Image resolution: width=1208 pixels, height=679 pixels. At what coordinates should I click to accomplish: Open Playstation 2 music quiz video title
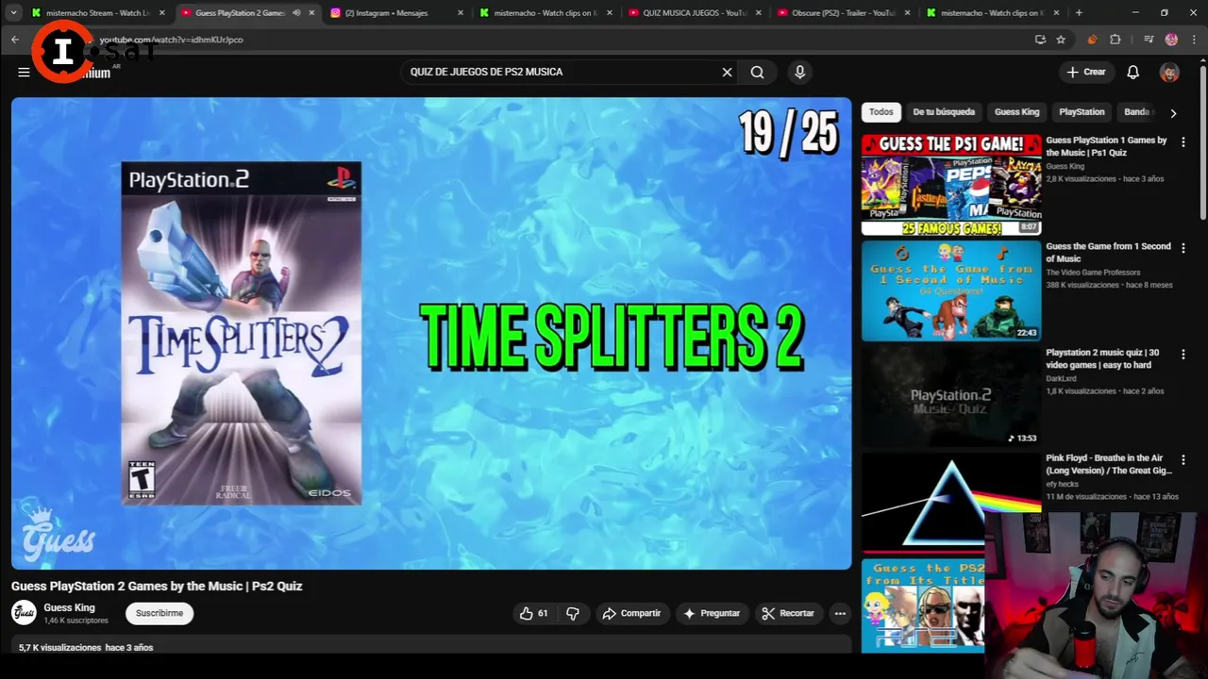1102,358
